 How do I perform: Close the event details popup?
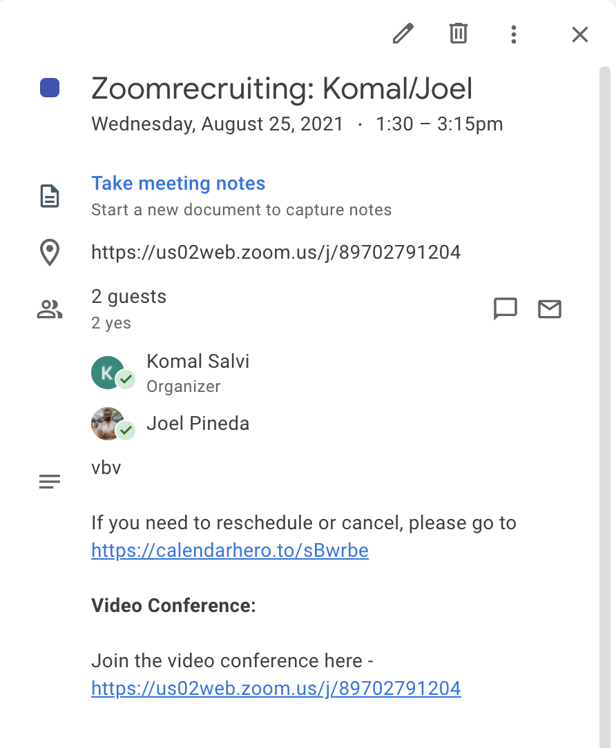pos(579,35)
